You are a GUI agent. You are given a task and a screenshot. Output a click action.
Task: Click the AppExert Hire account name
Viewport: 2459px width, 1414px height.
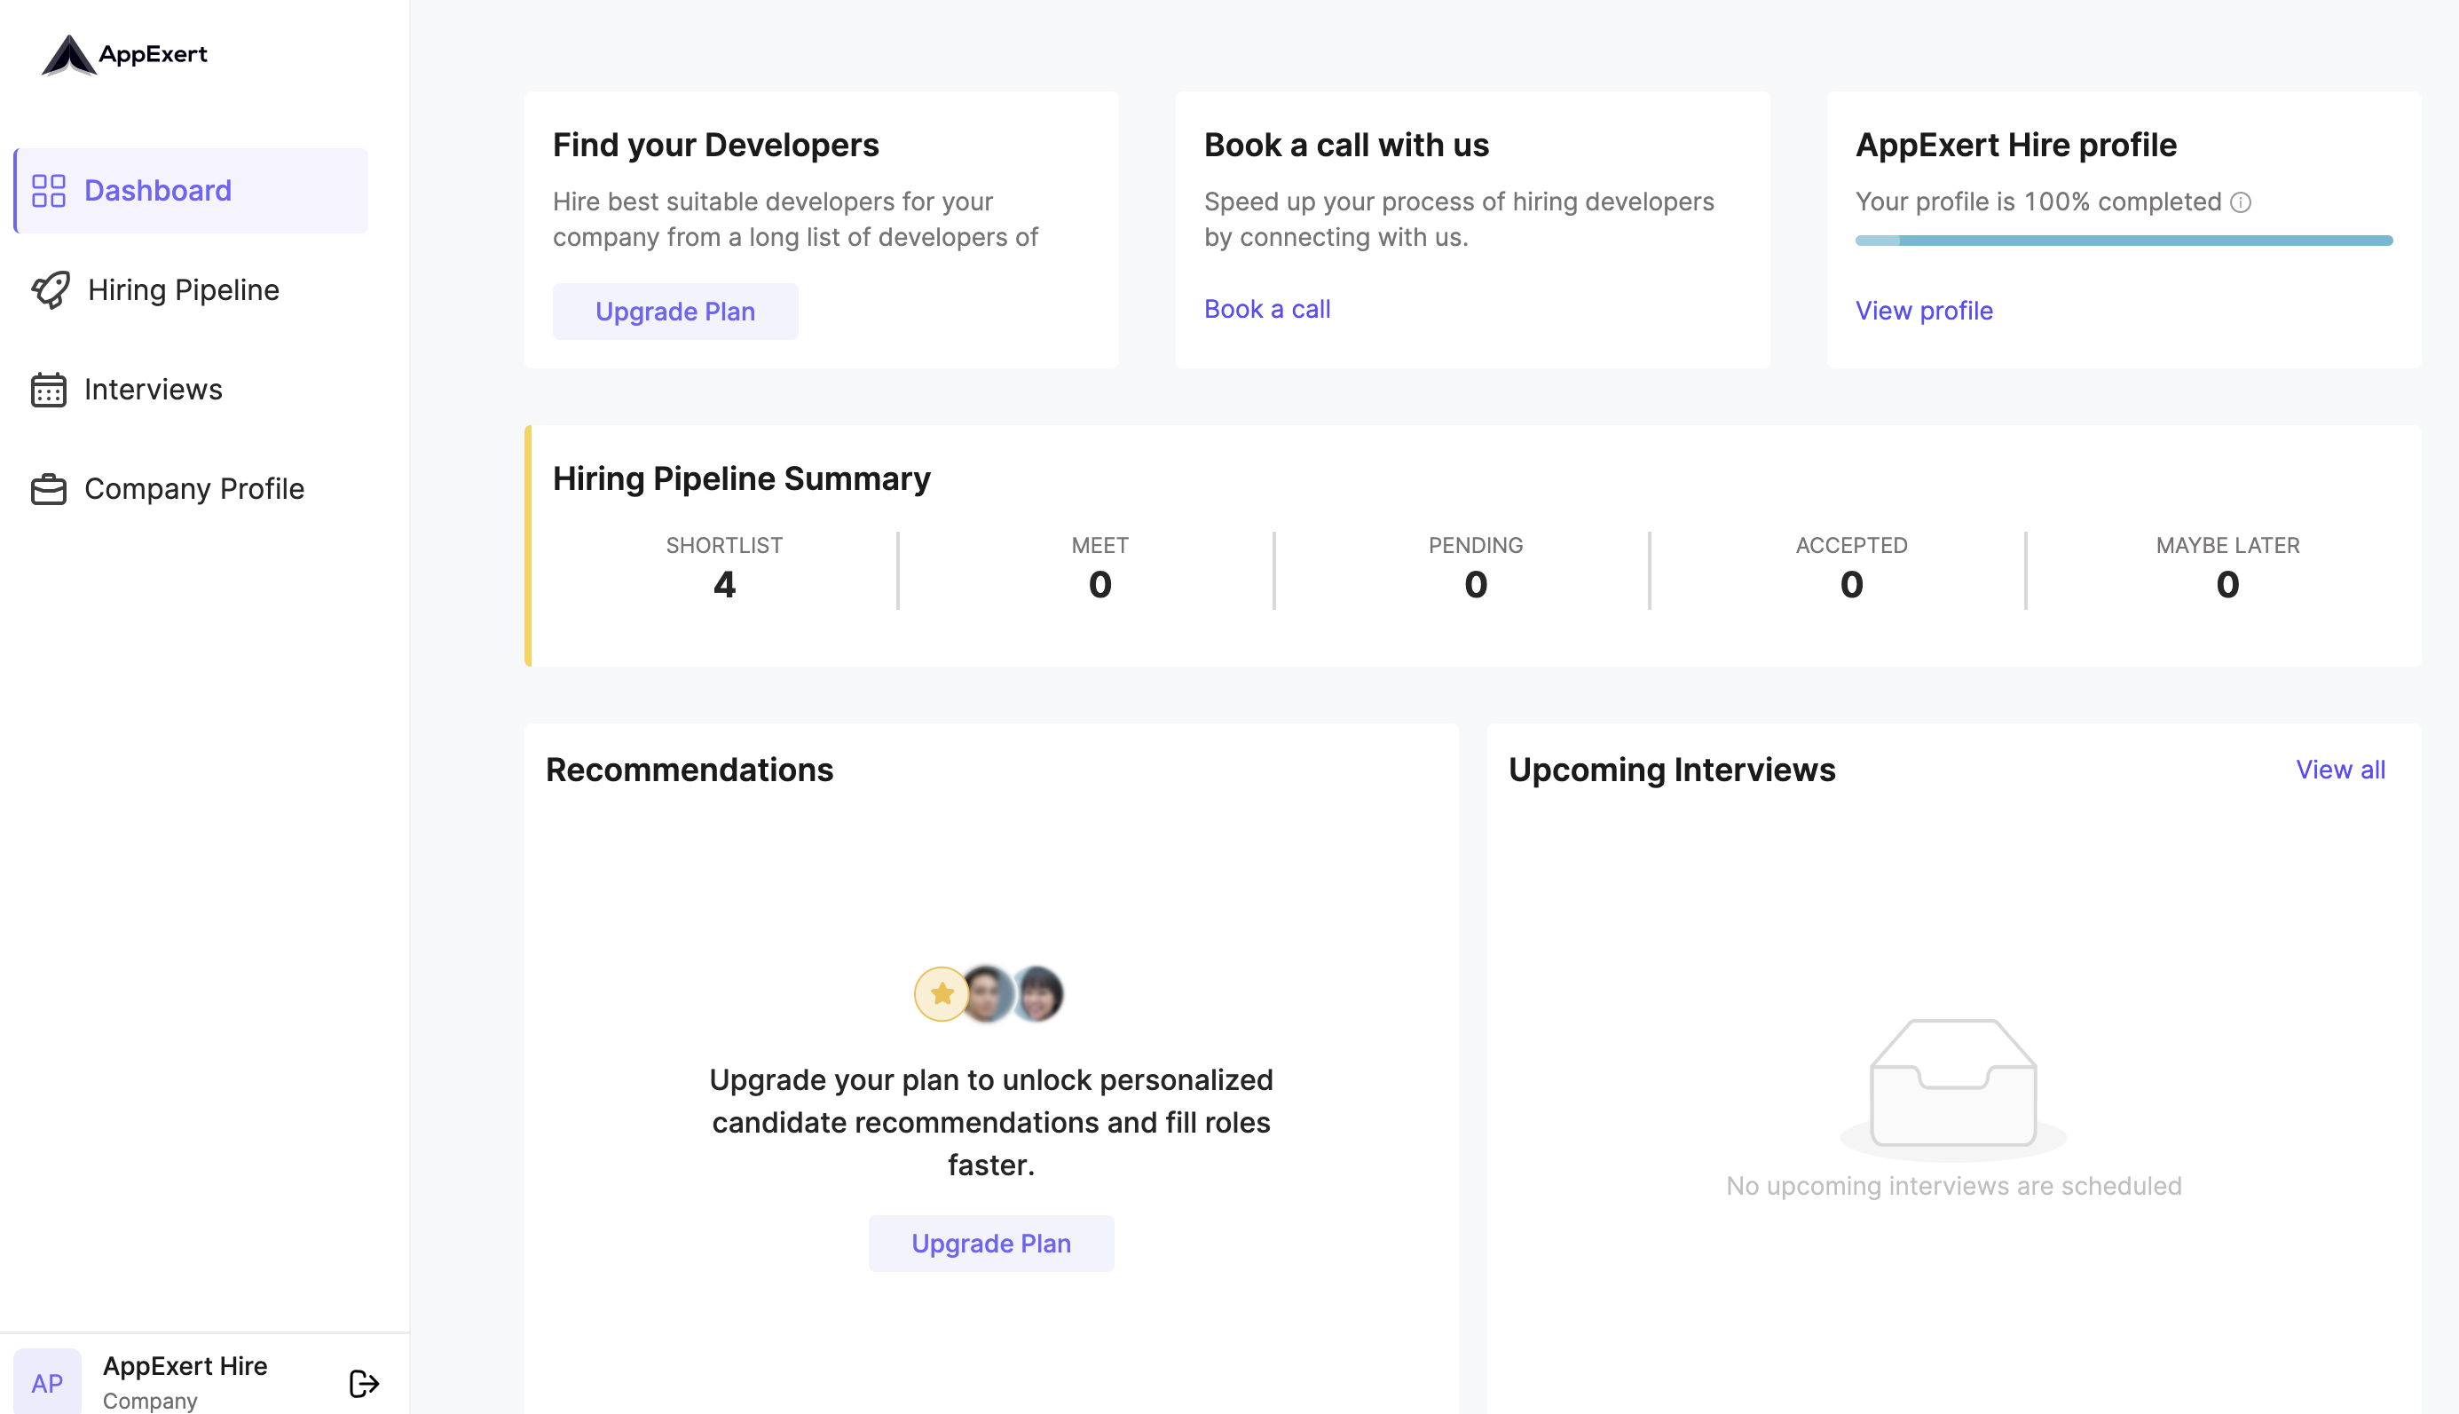[x=185, y=1365]
